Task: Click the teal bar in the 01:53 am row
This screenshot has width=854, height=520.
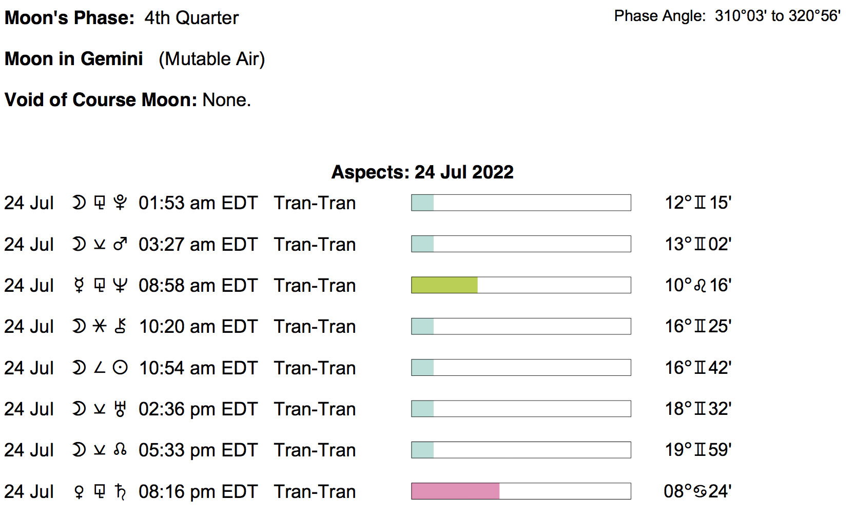Action: point(422,203)
